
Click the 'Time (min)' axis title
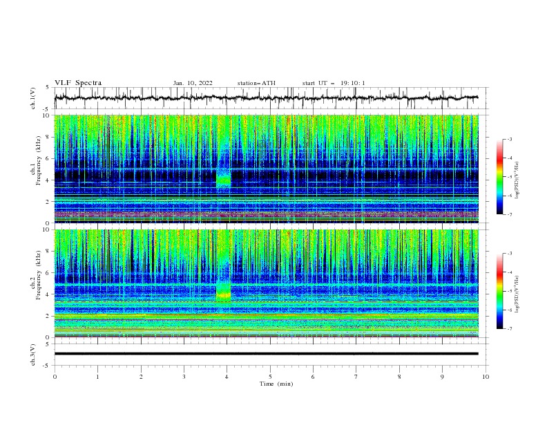coord(276,384)
